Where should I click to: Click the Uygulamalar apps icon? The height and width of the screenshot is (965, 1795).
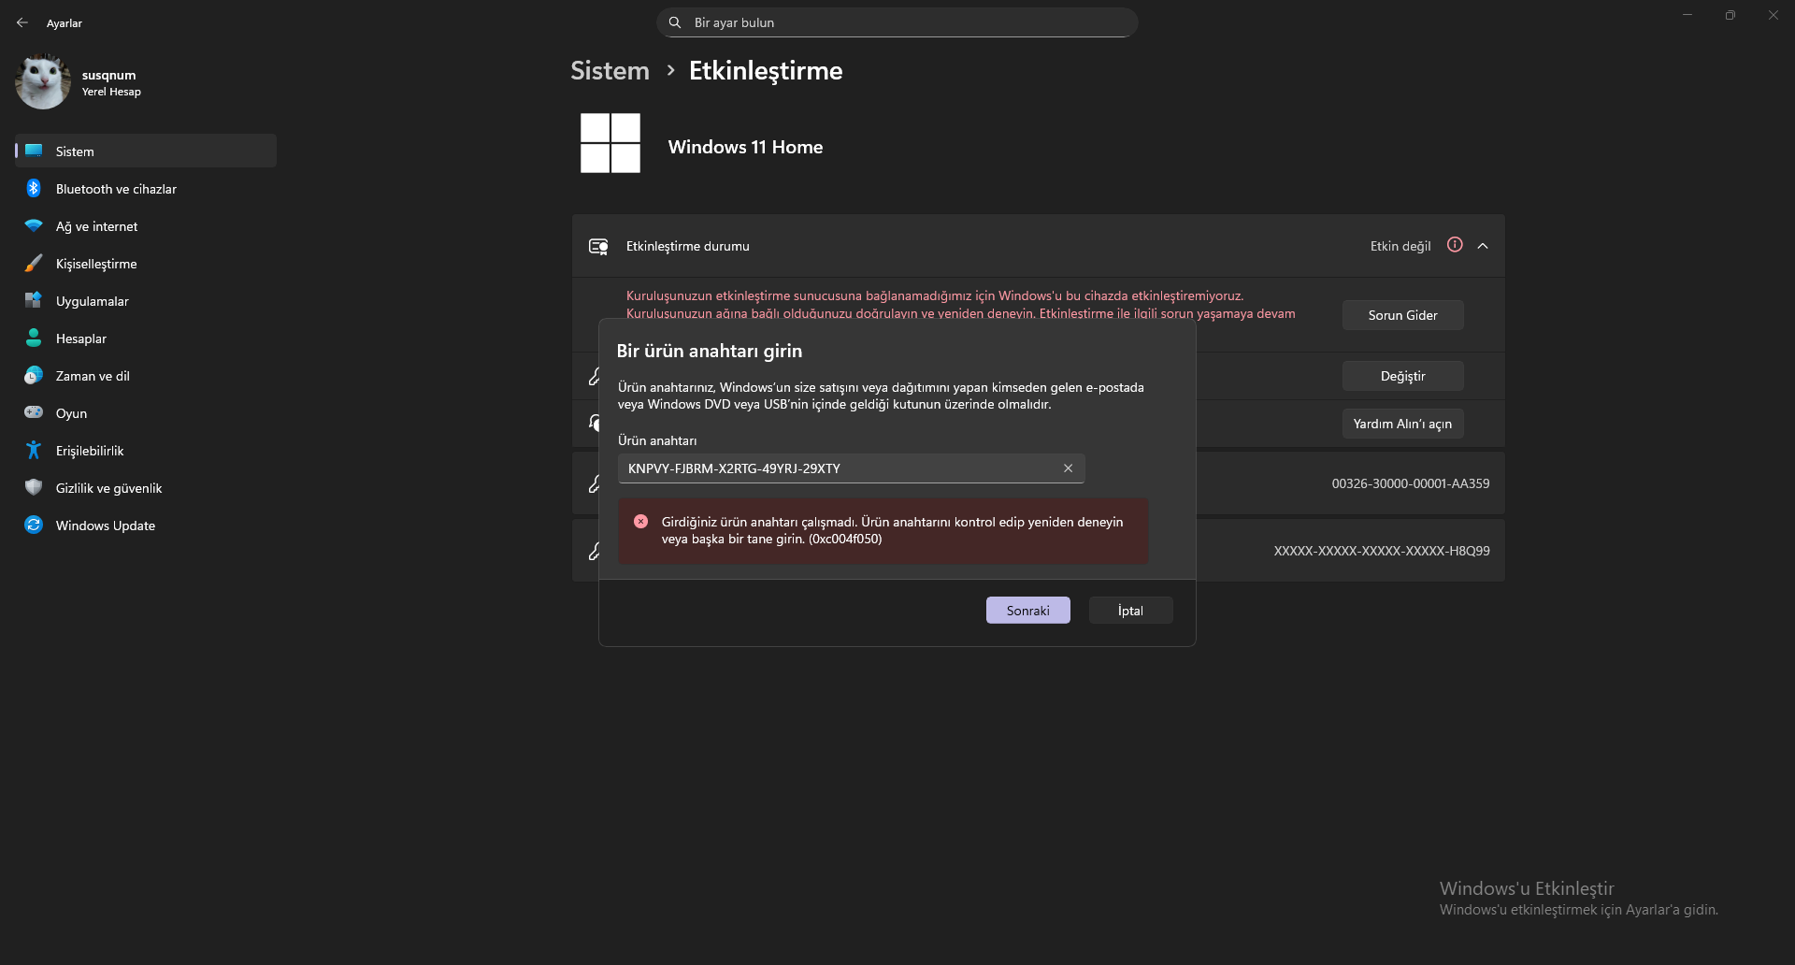coord(34,300)
